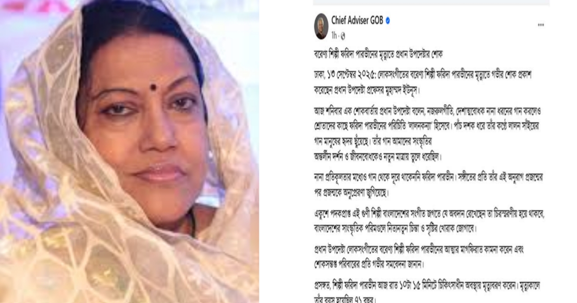This screenshot has height=303, width=577.
Task: Click the globe public-audience icon
Action: [x=343, y=36]
